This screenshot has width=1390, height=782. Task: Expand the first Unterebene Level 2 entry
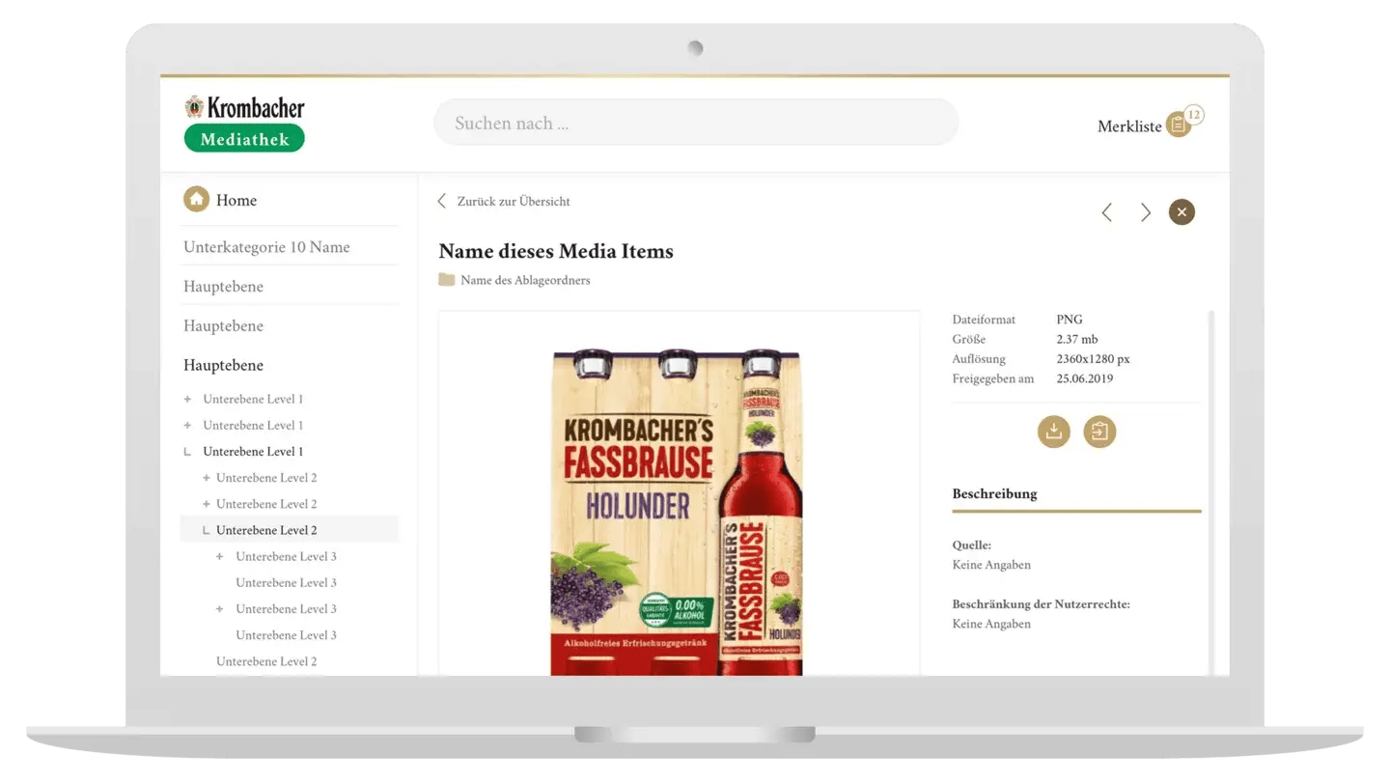coord(205,477)
